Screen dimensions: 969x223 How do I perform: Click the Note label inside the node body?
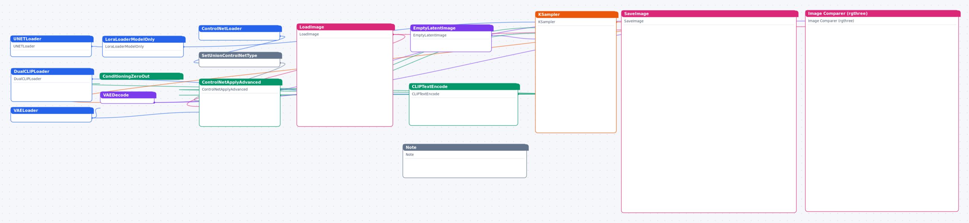410,155
